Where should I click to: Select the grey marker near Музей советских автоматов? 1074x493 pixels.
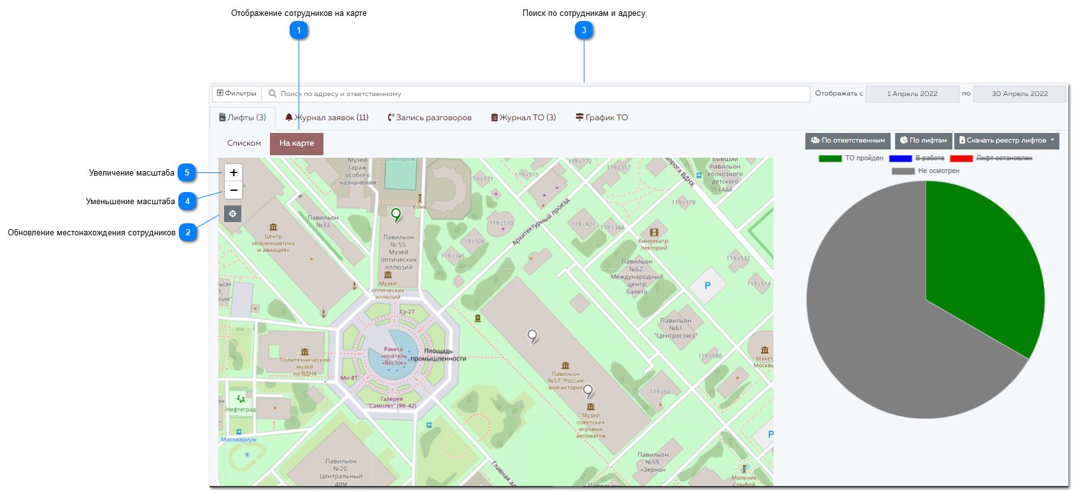[x=588, y=391]
